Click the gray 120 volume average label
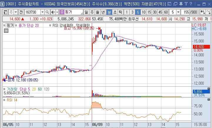Screen dimensions: 212x128 47,89
